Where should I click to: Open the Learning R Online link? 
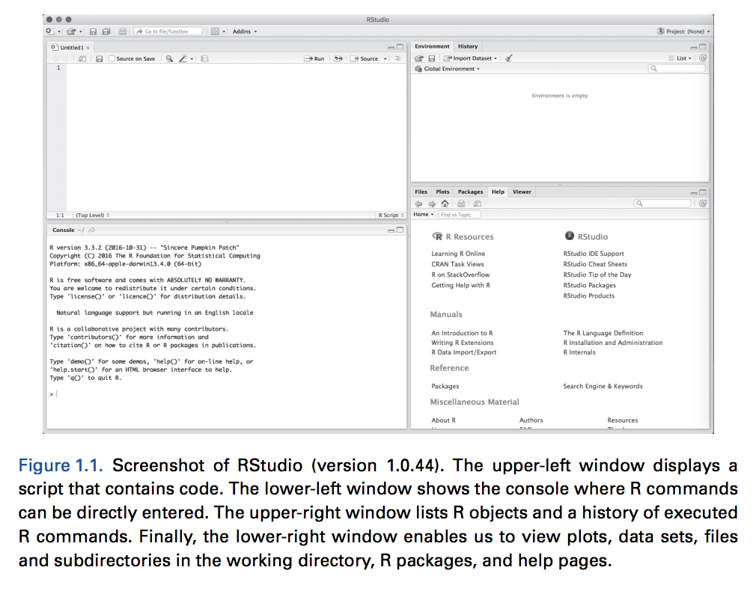(x=458, y=254)
